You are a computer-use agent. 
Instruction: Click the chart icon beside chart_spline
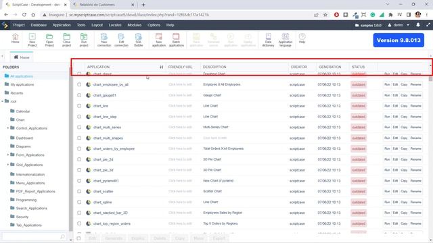(x=89, y=202)
